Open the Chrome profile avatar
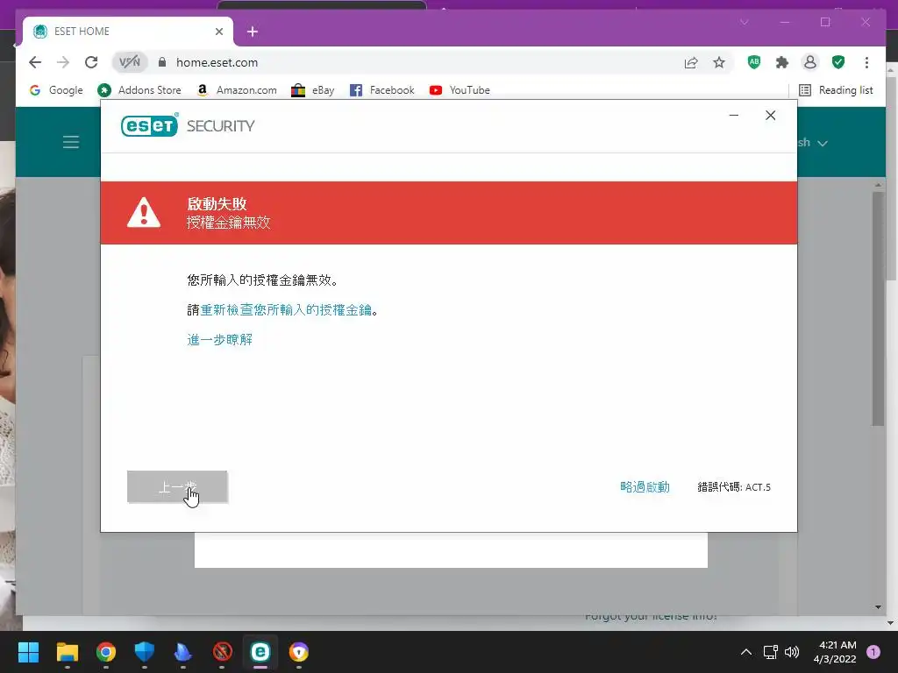This screenshot has width=898, height=673. pyautogui.click(x=809, y=62)
